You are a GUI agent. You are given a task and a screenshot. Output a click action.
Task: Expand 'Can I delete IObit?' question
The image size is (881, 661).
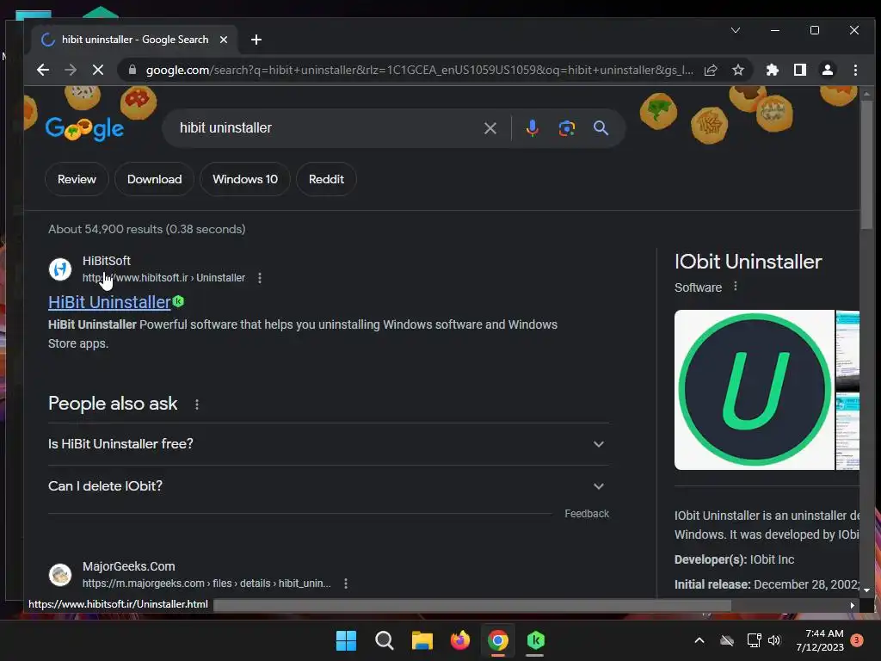pyautogui.click(x=329, y=486)
